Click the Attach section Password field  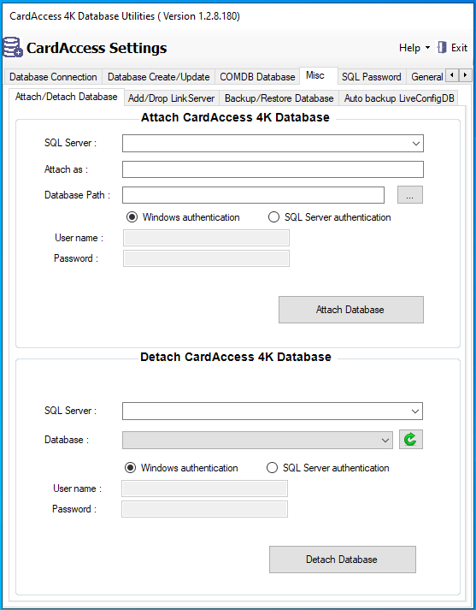pos(206,258)
